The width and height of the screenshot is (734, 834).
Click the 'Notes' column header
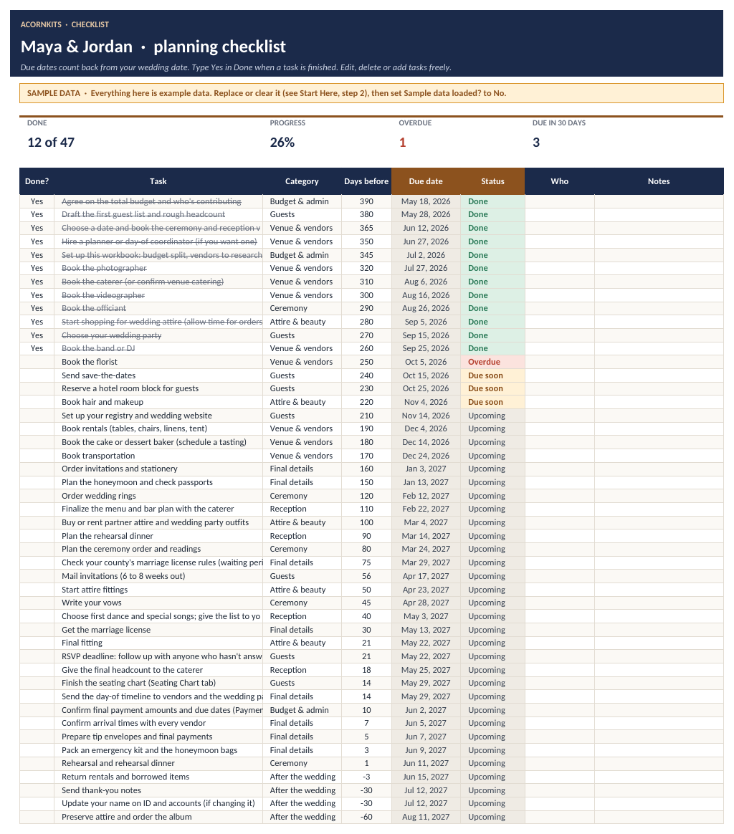point(659,181)
